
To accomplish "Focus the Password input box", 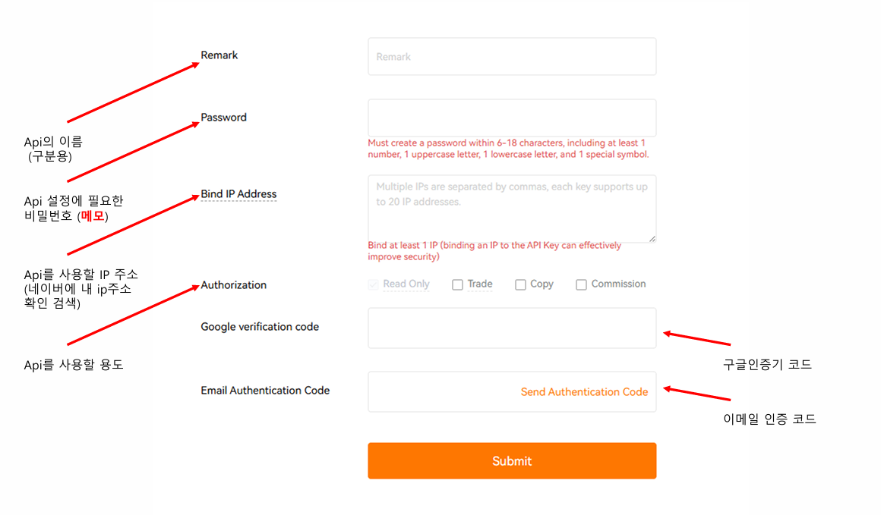I will pyautogui.click(x=511, y=118).
